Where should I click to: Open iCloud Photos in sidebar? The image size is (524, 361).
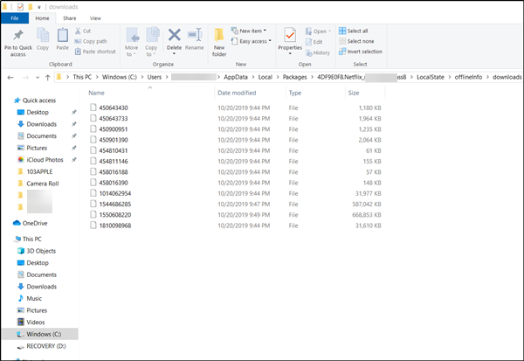pos(45,160)
